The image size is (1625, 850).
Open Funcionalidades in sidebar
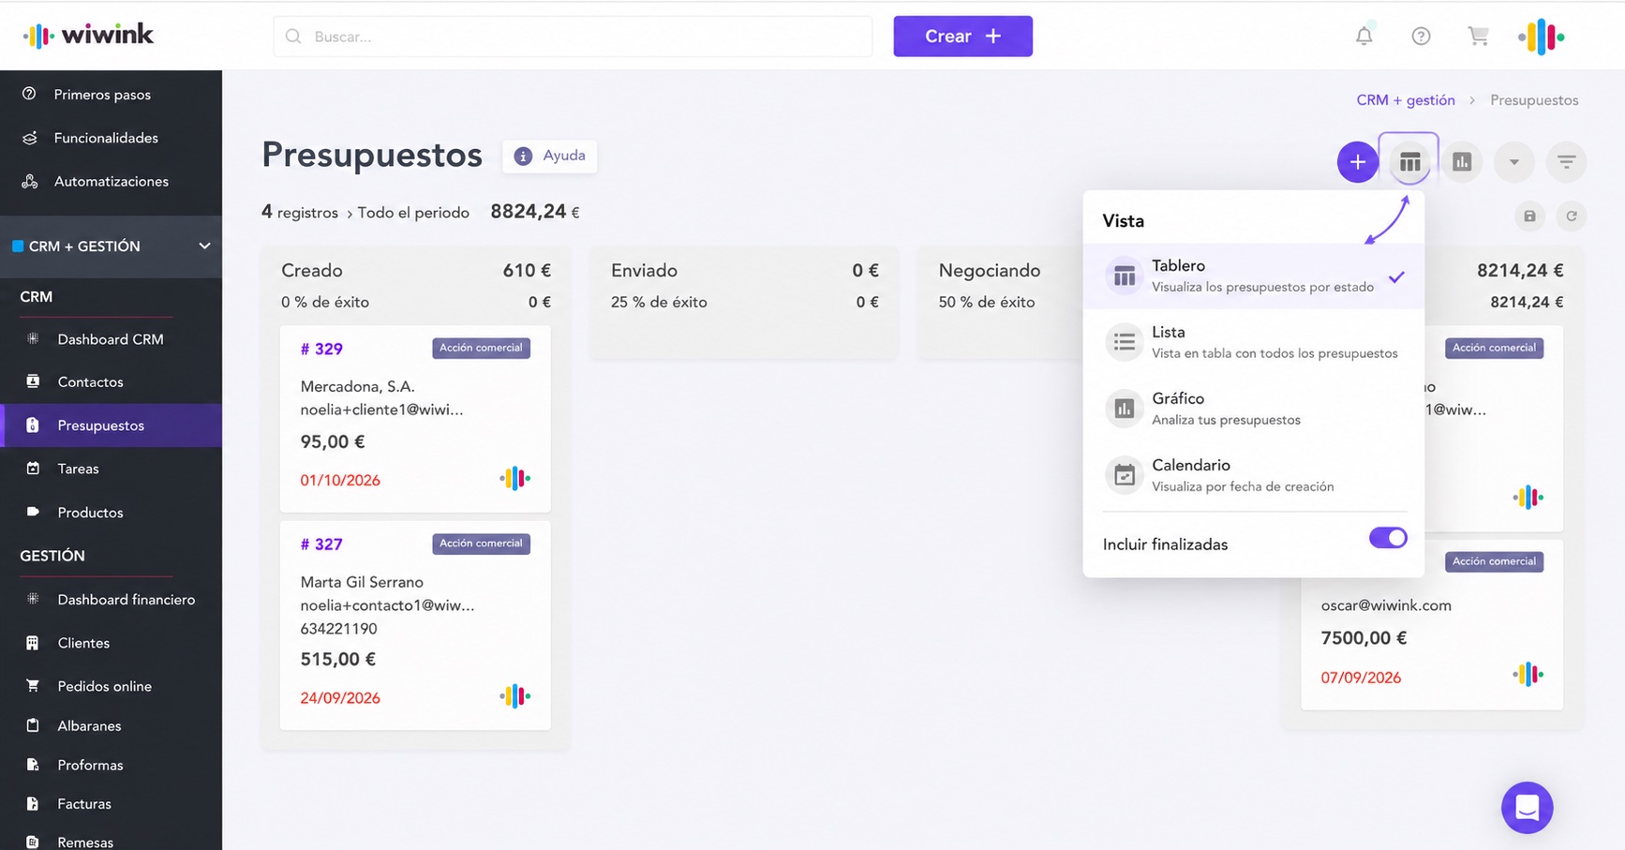tap(111, 138)
